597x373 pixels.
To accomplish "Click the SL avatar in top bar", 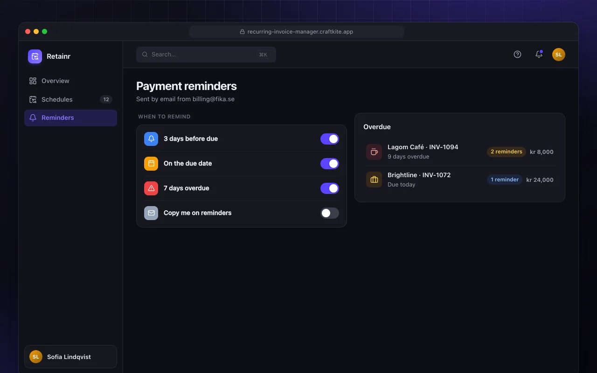I will (x=559, y=55).
